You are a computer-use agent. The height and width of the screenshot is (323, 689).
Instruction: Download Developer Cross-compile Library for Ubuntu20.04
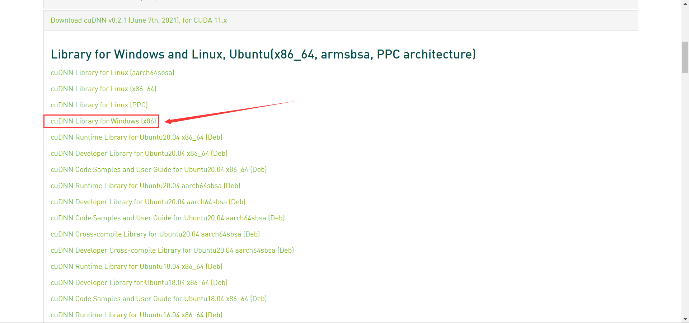click(172, 251)
